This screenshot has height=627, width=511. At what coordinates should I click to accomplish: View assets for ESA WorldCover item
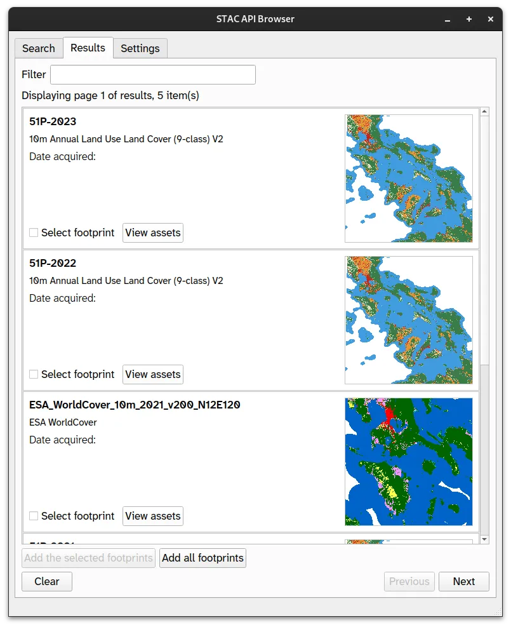click(x=153, y=516)
